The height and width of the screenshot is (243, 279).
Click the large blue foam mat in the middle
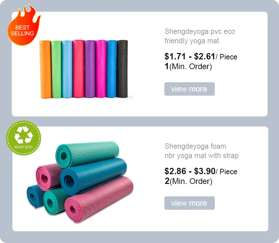tap(94, 175)
